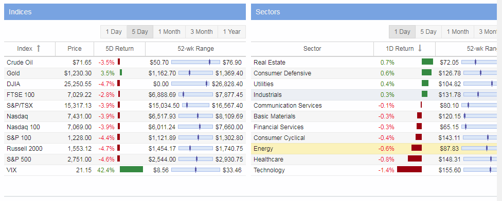Select 1 Day tab in Indices
Viewport: 502px width, 201px height.
[x=114, y=32]
